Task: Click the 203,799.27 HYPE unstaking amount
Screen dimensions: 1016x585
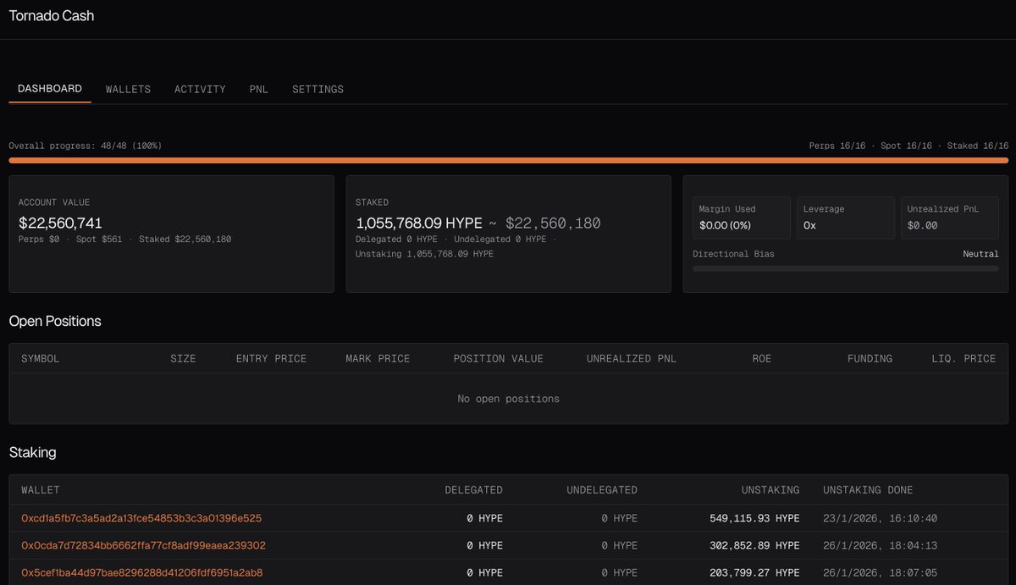Action: click(754, 572)
